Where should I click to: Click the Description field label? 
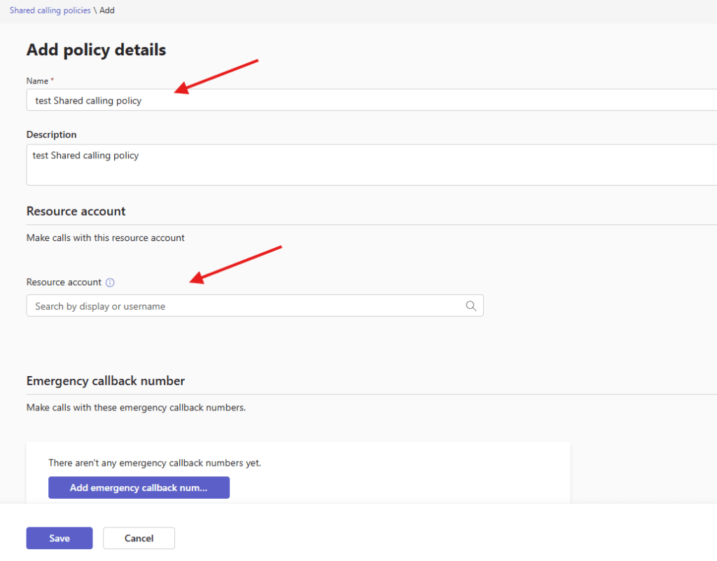(x=51, y=134)
